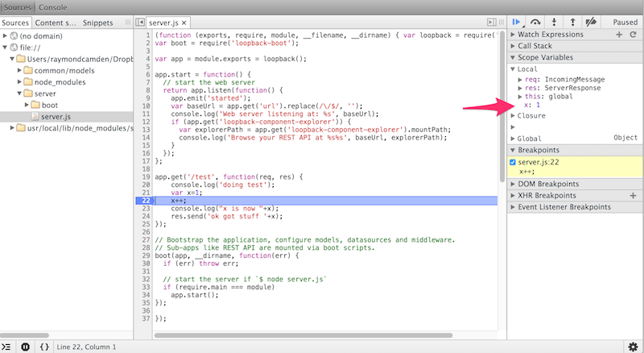Refresh watch expressions
The width and height of the screenshot is (644, 353).
(634, 35)
